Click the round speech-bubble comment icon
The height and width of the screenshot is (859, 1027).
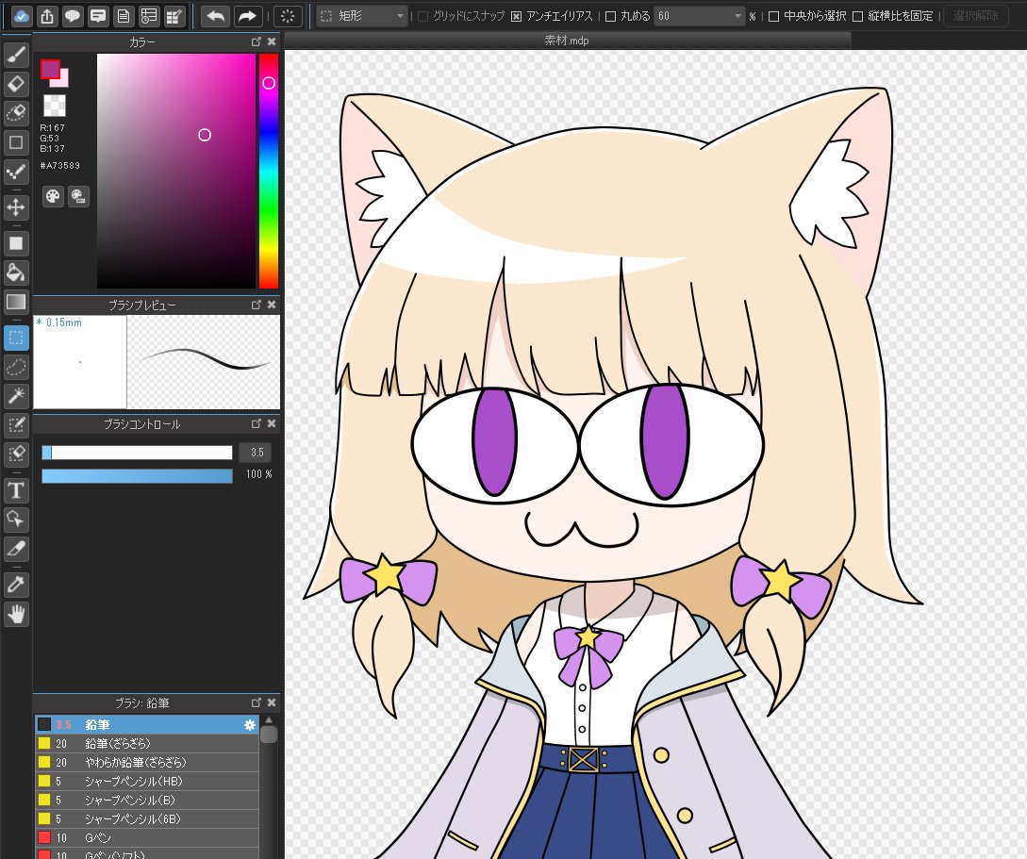pos(73,16)
